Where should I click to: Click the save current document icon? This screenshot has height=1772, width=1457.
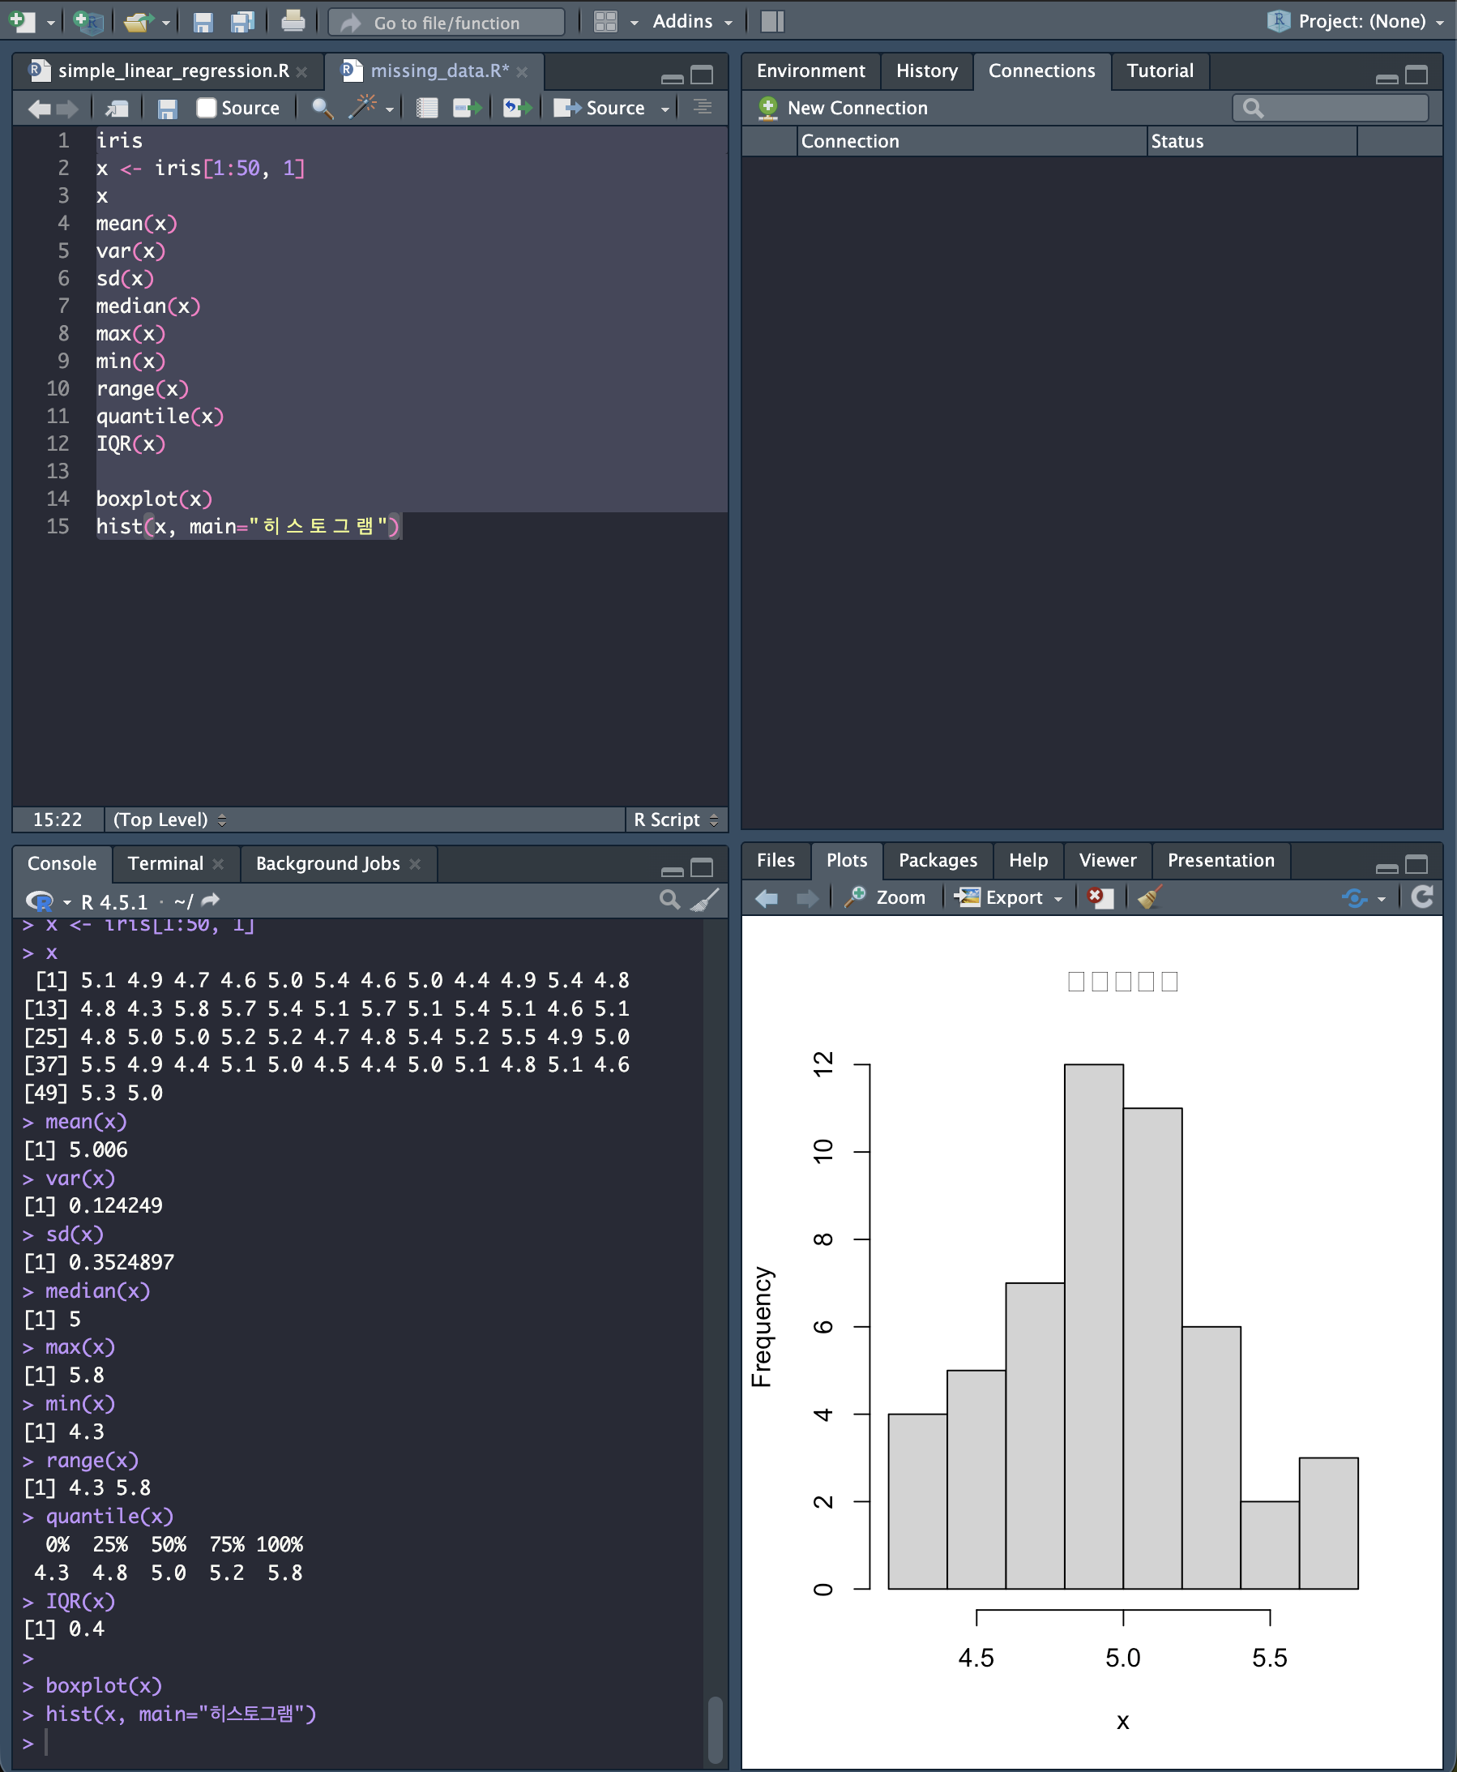click(x=167, y=109)
